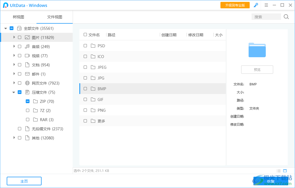Image resolution: width=295 pixels, height=188 pixels.
Task: Switch to list view in status bar
Action: pos(279,171)
